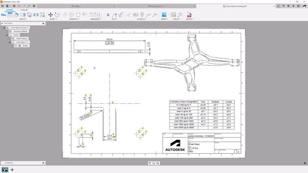Image resolution: width=308 pixels, height=173 pixels.
Task: Expand the Document Settings tree node
Action: click(x=7, y=31)
